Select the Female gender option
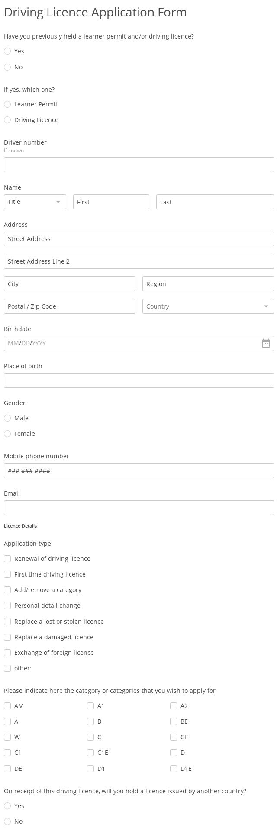This screenshot has width=277, height=831. pos(7,434)
